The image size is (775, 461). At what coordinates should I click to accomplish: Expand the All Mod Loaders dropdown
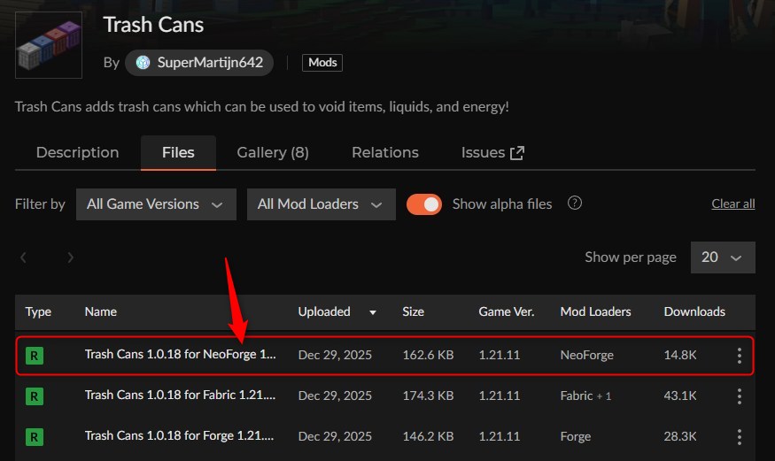[x=322, y=204]
